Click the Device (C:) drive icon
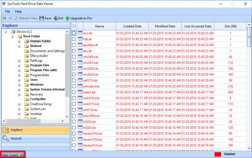 13,32
